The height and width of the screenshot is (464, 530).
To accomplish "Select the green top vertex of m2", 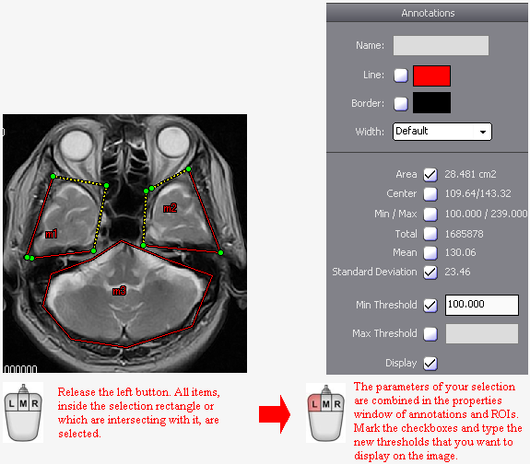I will click(189, 168).
